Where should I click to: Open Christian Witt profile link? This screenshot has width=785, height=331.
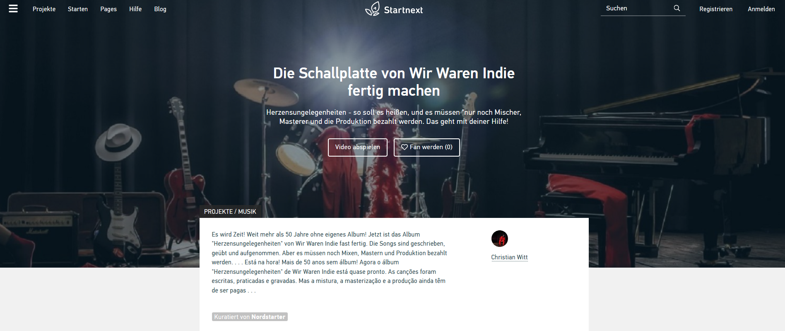coord(510,257)
